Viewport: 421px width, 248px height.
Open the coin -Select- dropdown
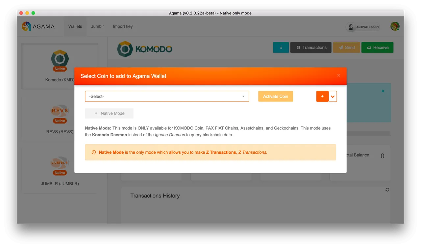point(167,96)
